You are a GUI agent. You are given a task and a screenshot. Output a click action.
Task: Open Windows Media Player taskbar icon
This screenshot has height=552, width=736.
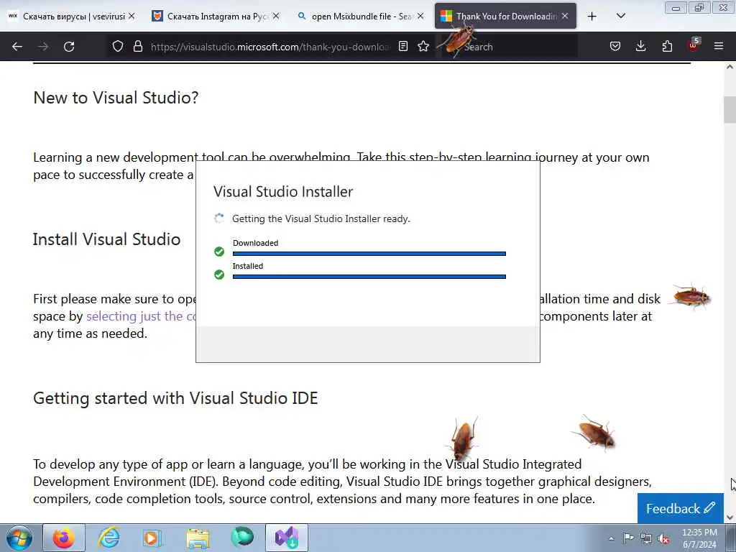tap(152, 538)
